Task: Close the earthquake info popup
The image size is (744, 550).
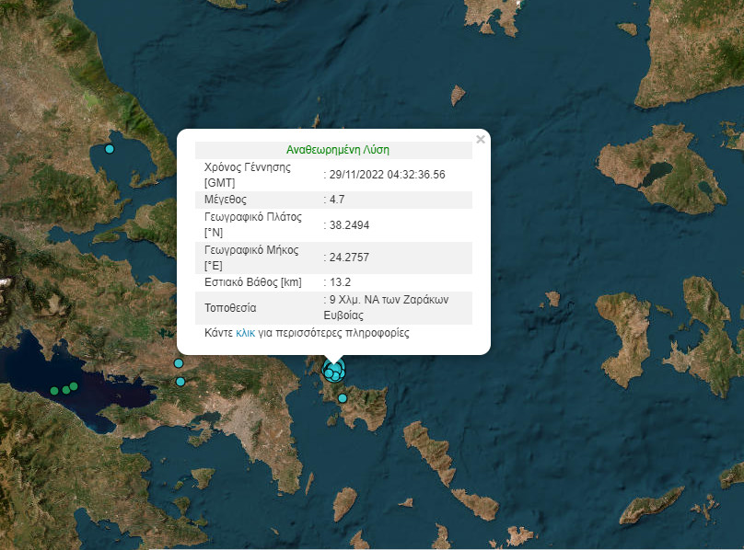Action: [480, 140]
